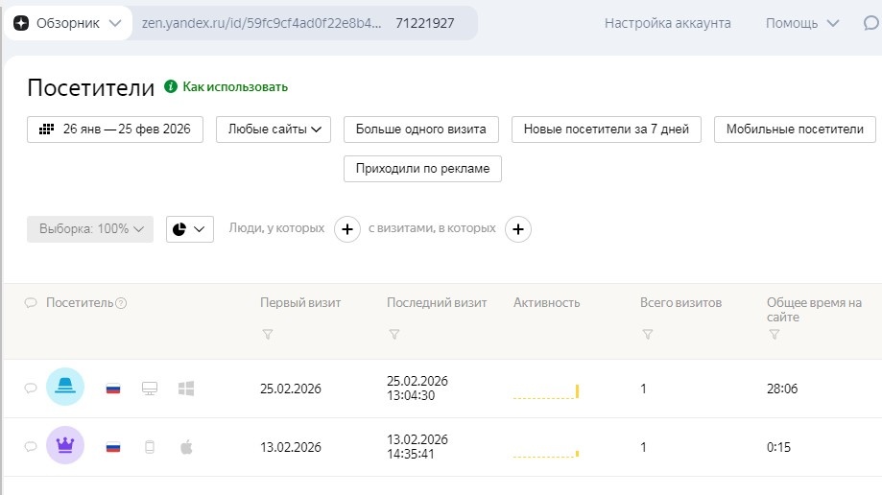This screenshot has height=495, width=882.
Task: Click last visit time 14:35:41
Action: coord(411,454)
